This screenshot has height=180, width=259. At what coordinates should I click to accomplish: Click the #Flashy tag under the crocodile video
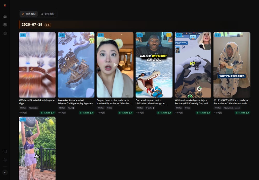150,108
